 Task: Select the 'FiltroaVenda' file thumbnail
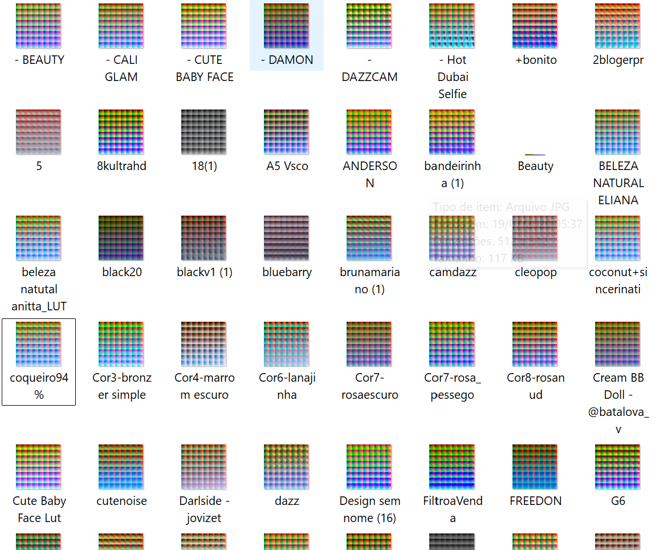[451, 467]
